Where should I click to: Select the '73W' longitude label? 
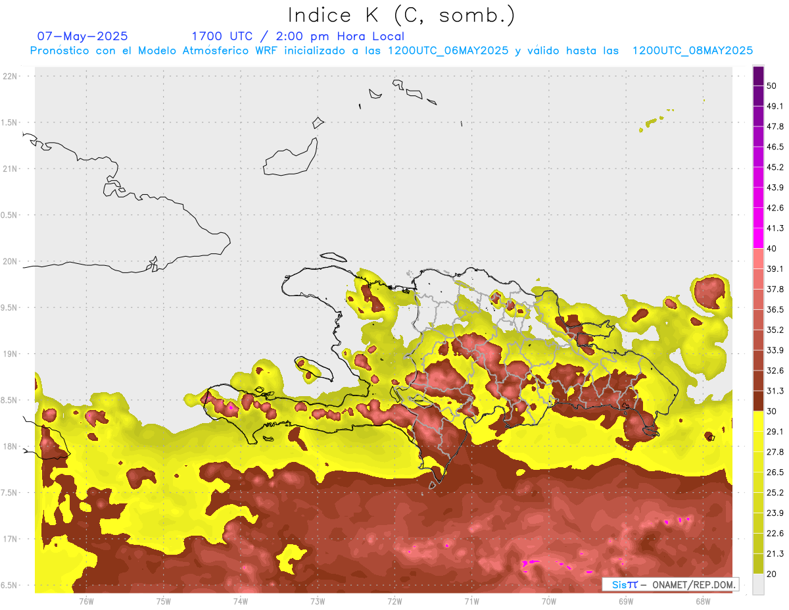tap(318, 601)
